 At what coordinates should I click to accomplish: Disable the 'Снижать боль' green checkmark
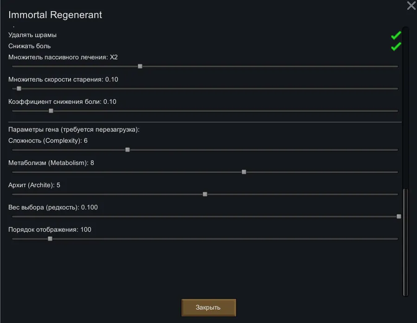point(396,47)
